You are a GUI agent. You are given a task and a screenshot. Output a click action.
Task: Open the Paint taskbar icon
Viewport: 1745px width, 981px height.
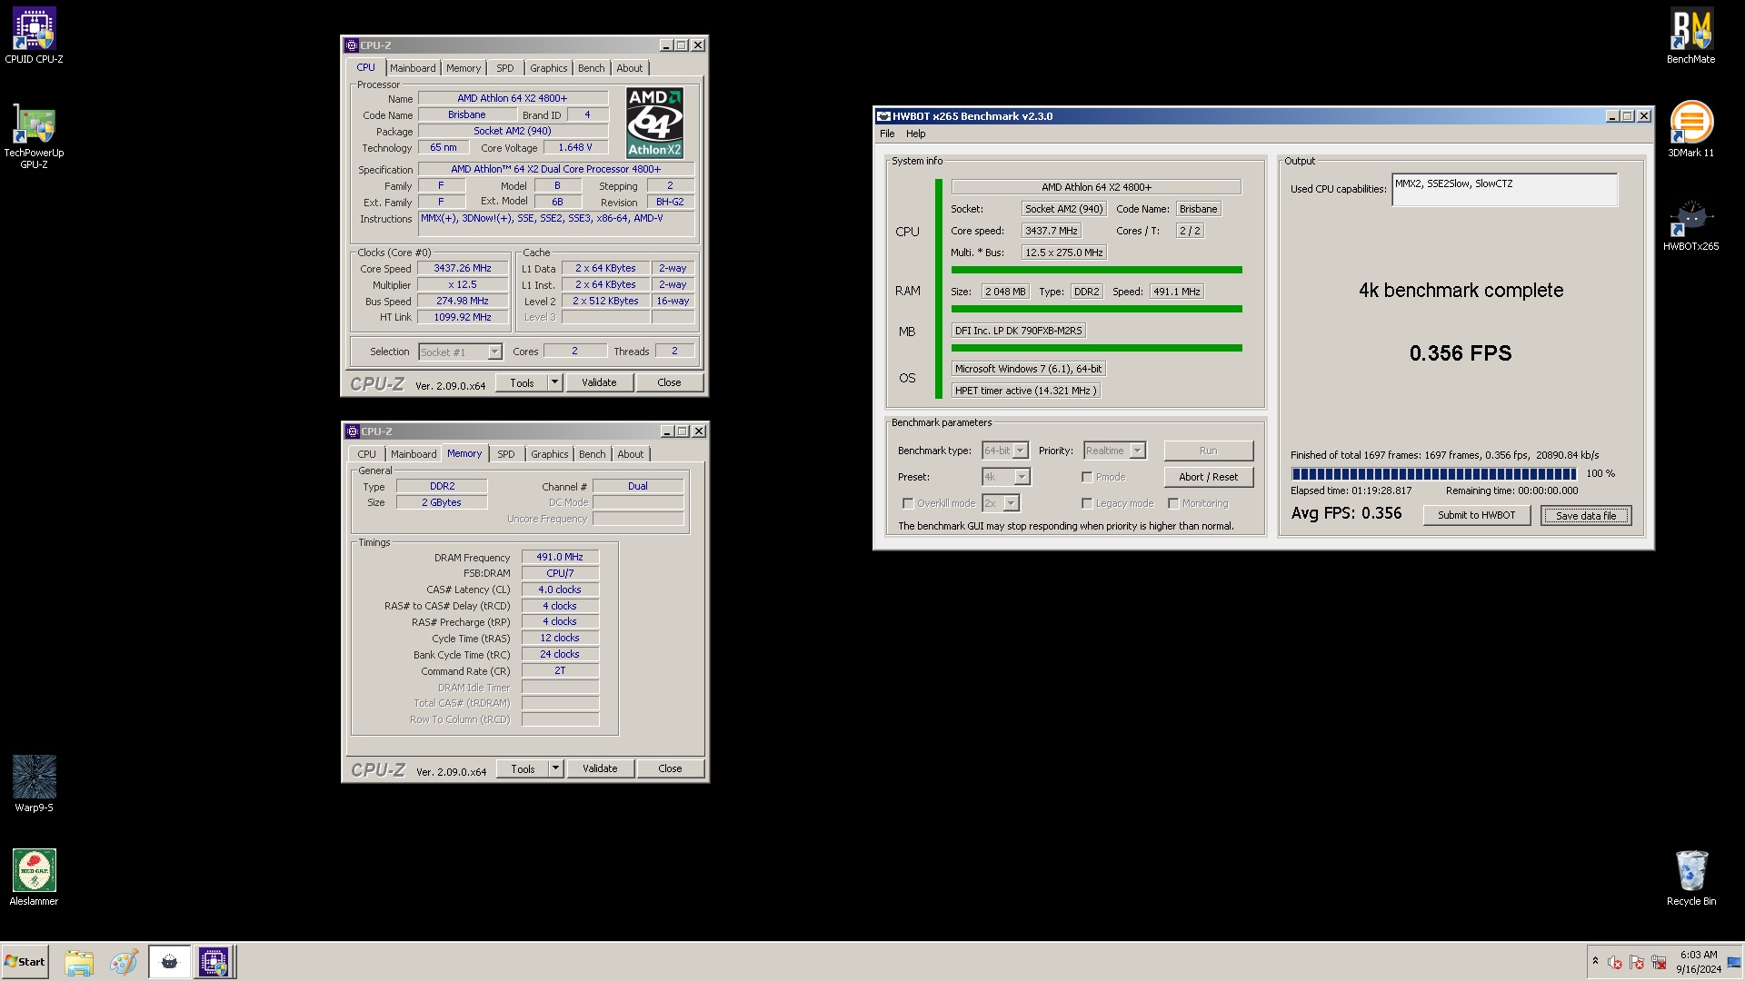tap(123, 962)
